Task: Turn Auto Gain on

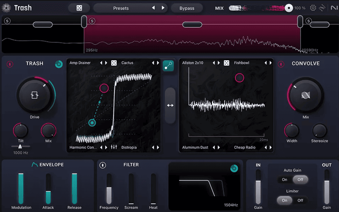Action: tap(284, 180)
